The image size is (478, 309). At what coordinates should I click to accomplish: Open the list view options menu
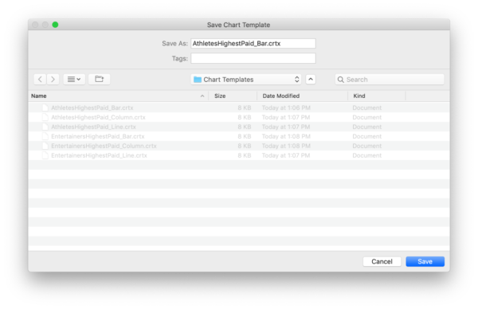(74, 79)
